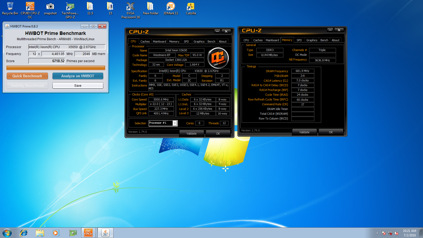Minimize the left CPU-Z window

pyautogui.click(x=217, y=31)
